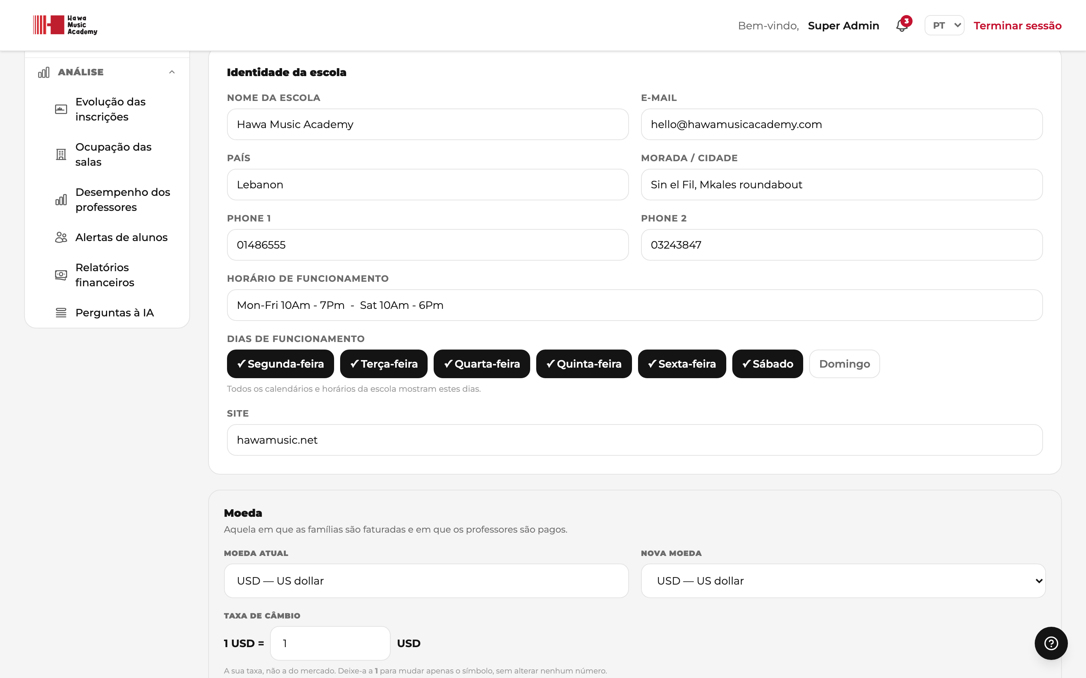1086x678 pixels.
Task: Focus the Phone 2 field
Action: tap(841, 245)
